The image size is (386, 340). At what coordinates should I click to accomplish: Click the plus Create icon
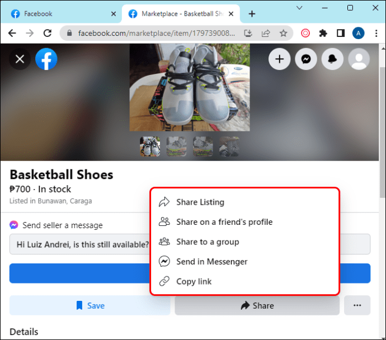280,59
